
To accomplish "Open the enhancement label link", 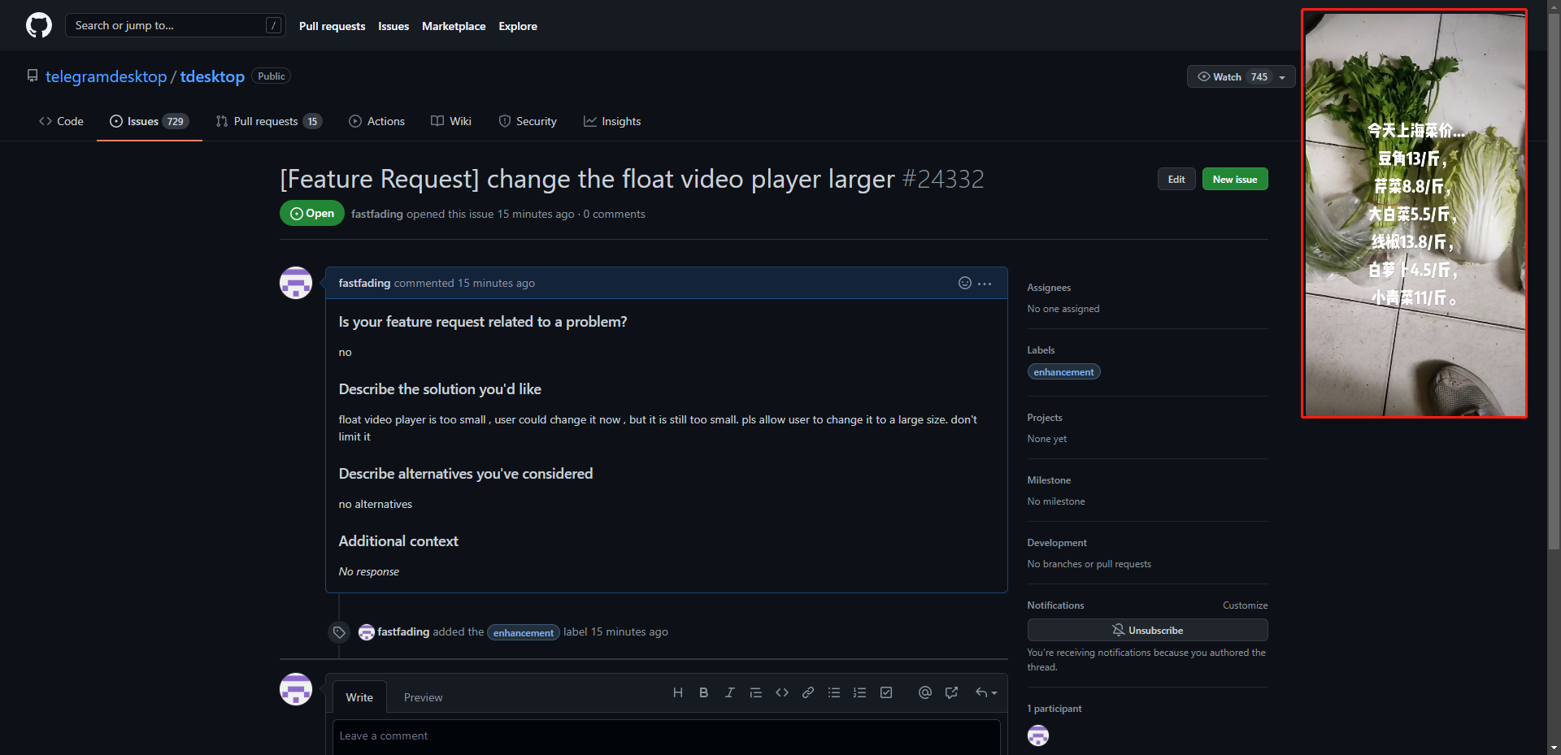I will (1063, 371).
